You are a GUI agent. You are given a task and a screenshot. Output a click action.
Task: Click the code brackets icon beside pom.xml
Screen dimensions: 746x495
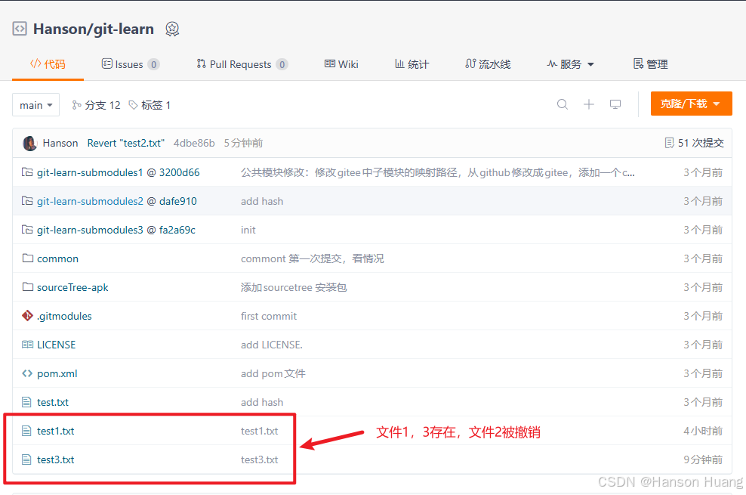pyautogui.click(x=28, y=373)
